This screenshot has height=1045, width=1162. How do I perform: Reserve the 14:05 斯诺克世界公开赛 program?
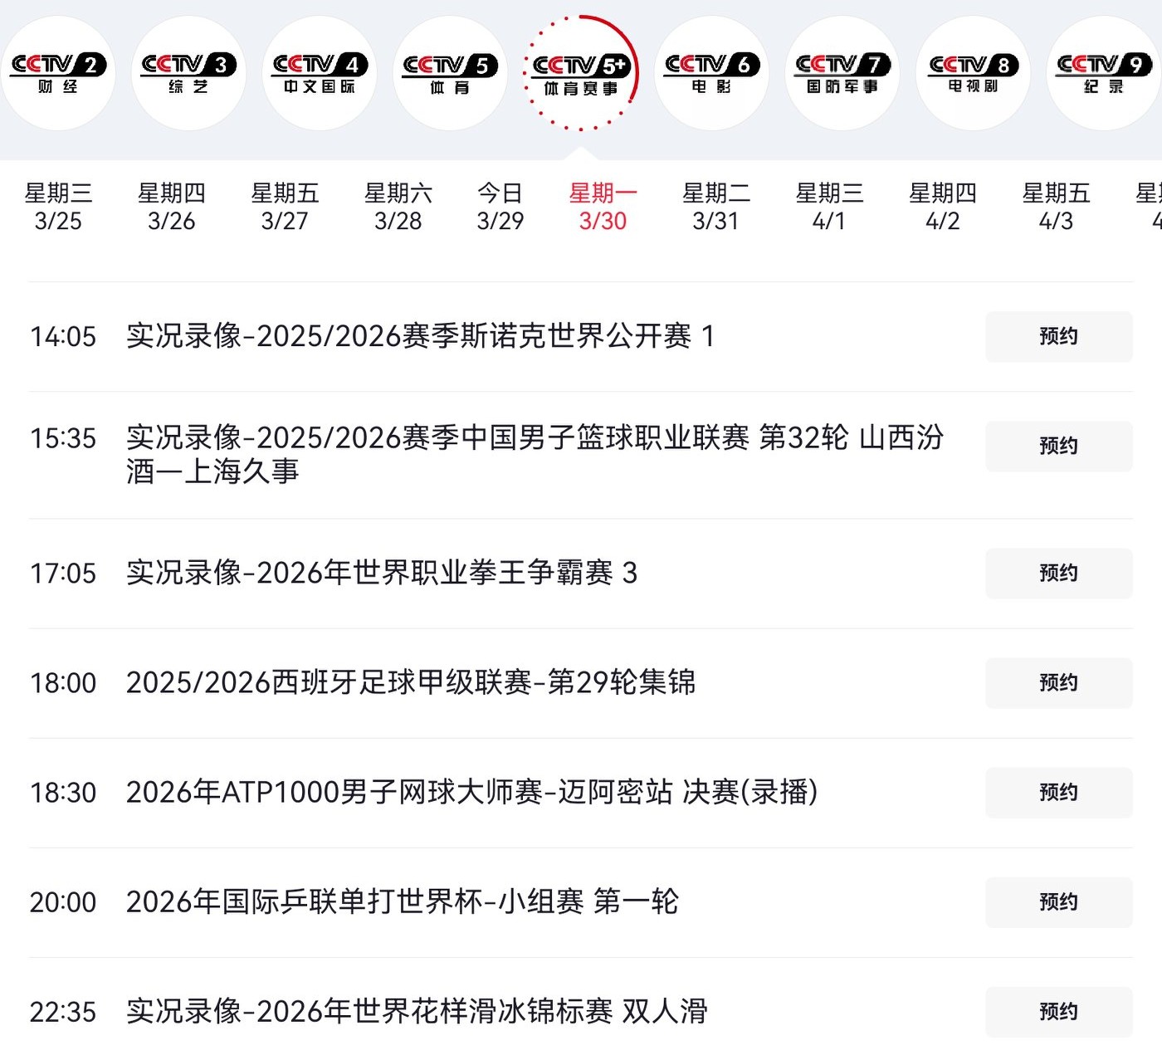click(x=1058, y=336)
